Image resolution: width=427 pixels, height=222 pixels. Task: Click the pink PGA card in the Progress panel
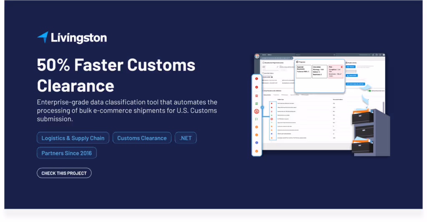tap(336, 72)
